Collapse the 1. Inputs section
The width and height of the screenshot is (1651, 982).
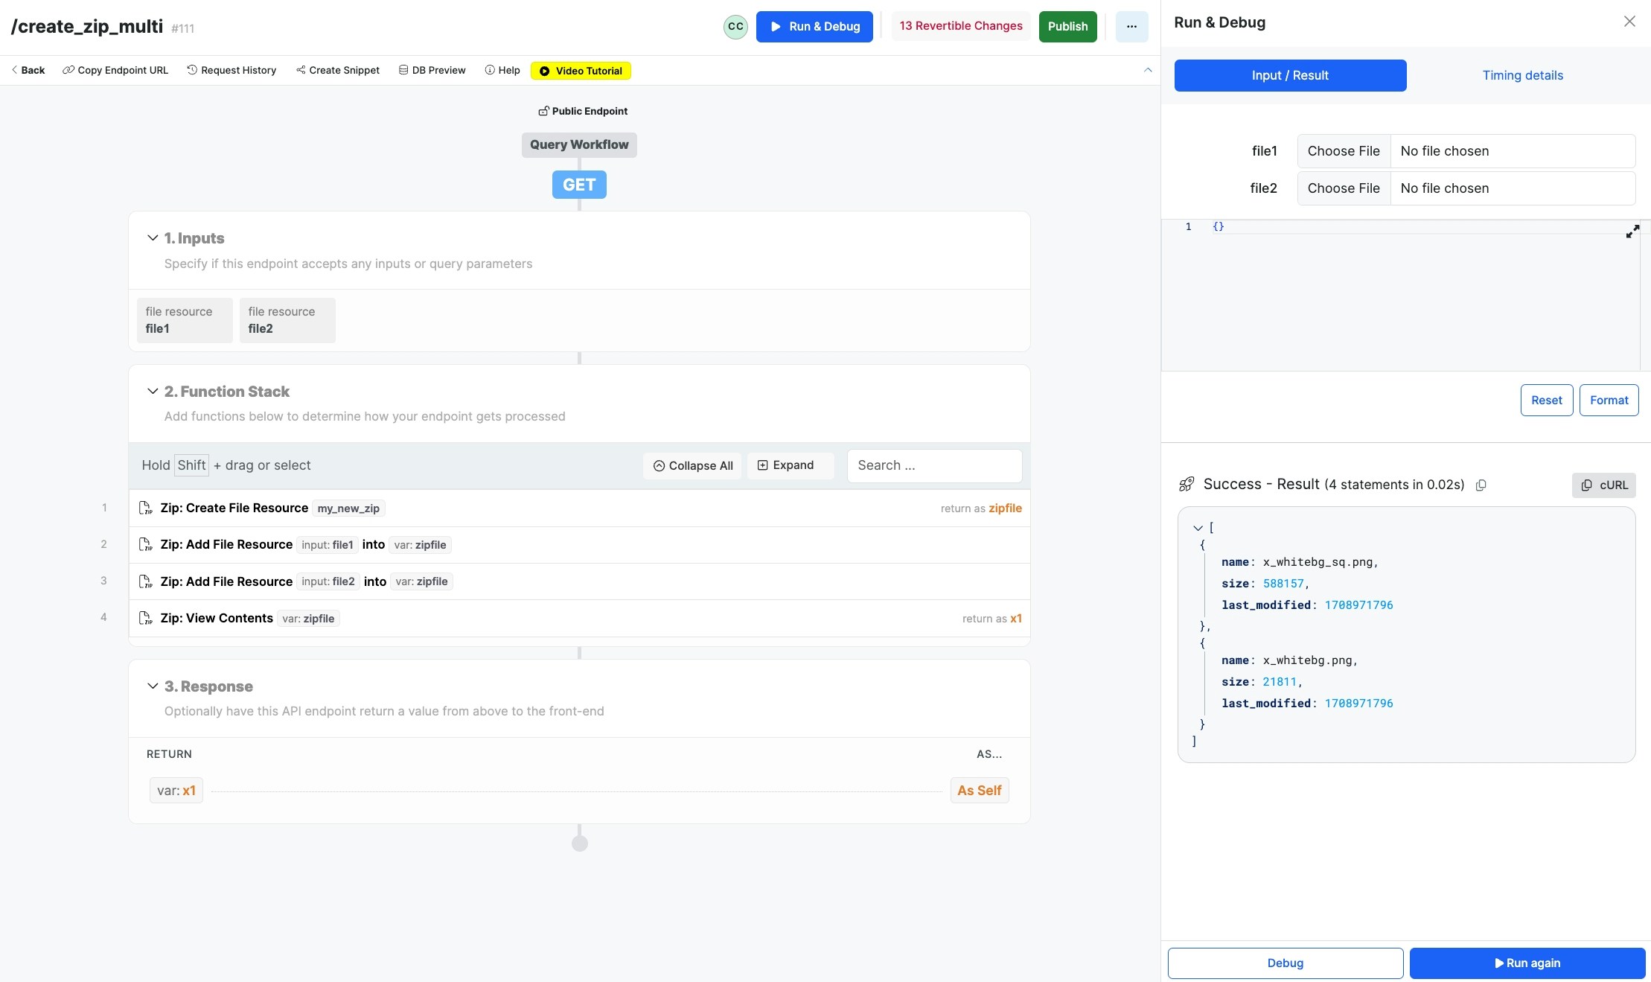pos(153,238)
